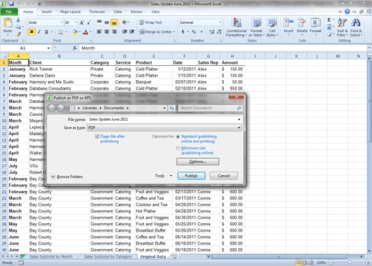
Task: Open Conditional Formatting menu
Action: coord(236,27)
